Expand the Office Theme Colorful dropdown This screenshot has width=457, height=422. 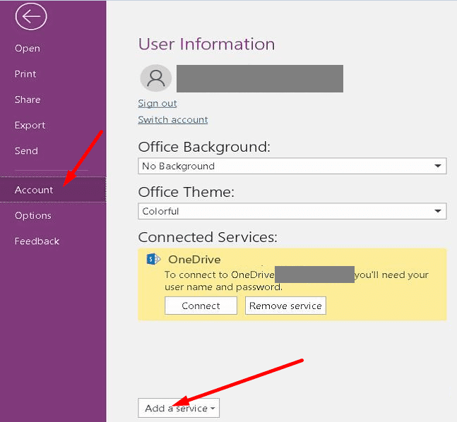point(292,211)
